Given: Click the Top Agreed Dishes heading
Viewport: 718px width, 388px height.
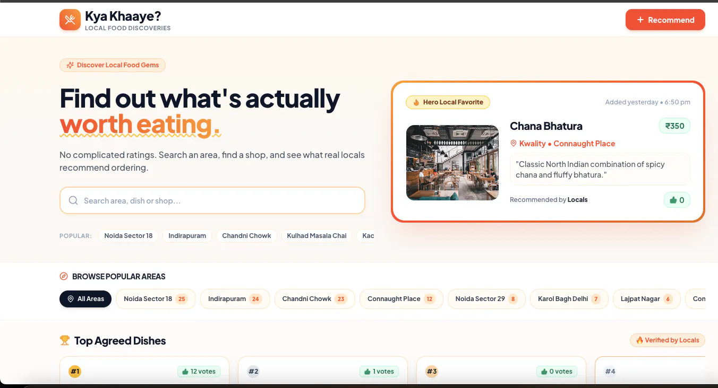Looking at the screenshot, I should [120, 341].
